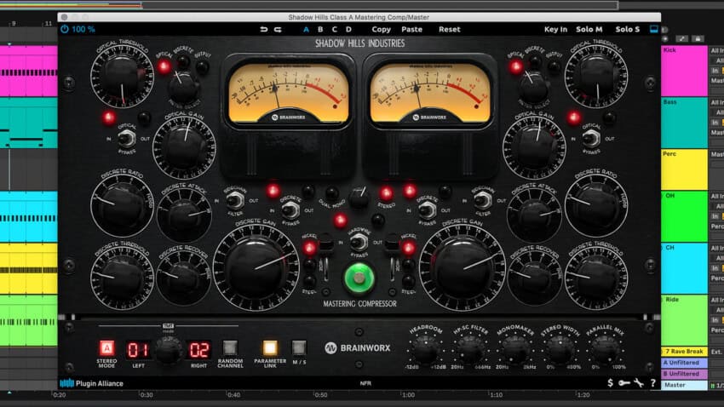The image size is (724, 407).
Task: Open the dollar sign store icon
Action: coord(610,383)
